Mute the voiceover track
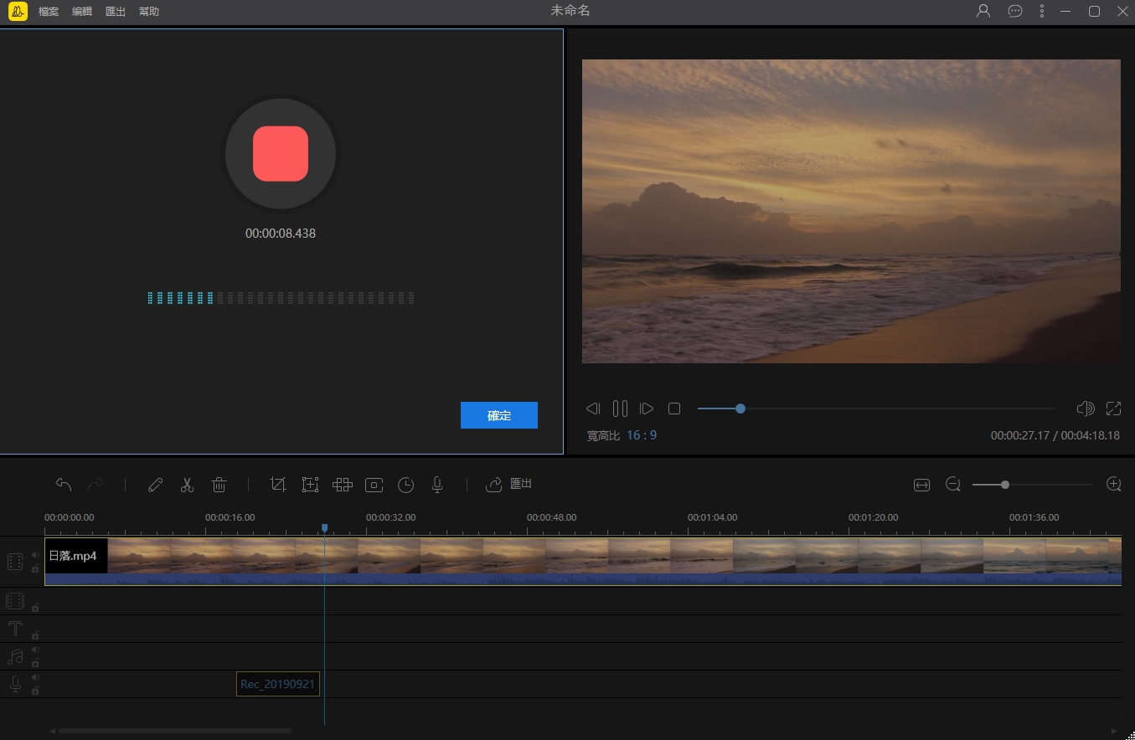Image resolution: width=1135 pixels, height=740 pixels. 35,677
